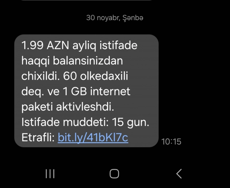
Task: Click the '1.99 AZN' amount in the message
Action: (x=45, y=45)
